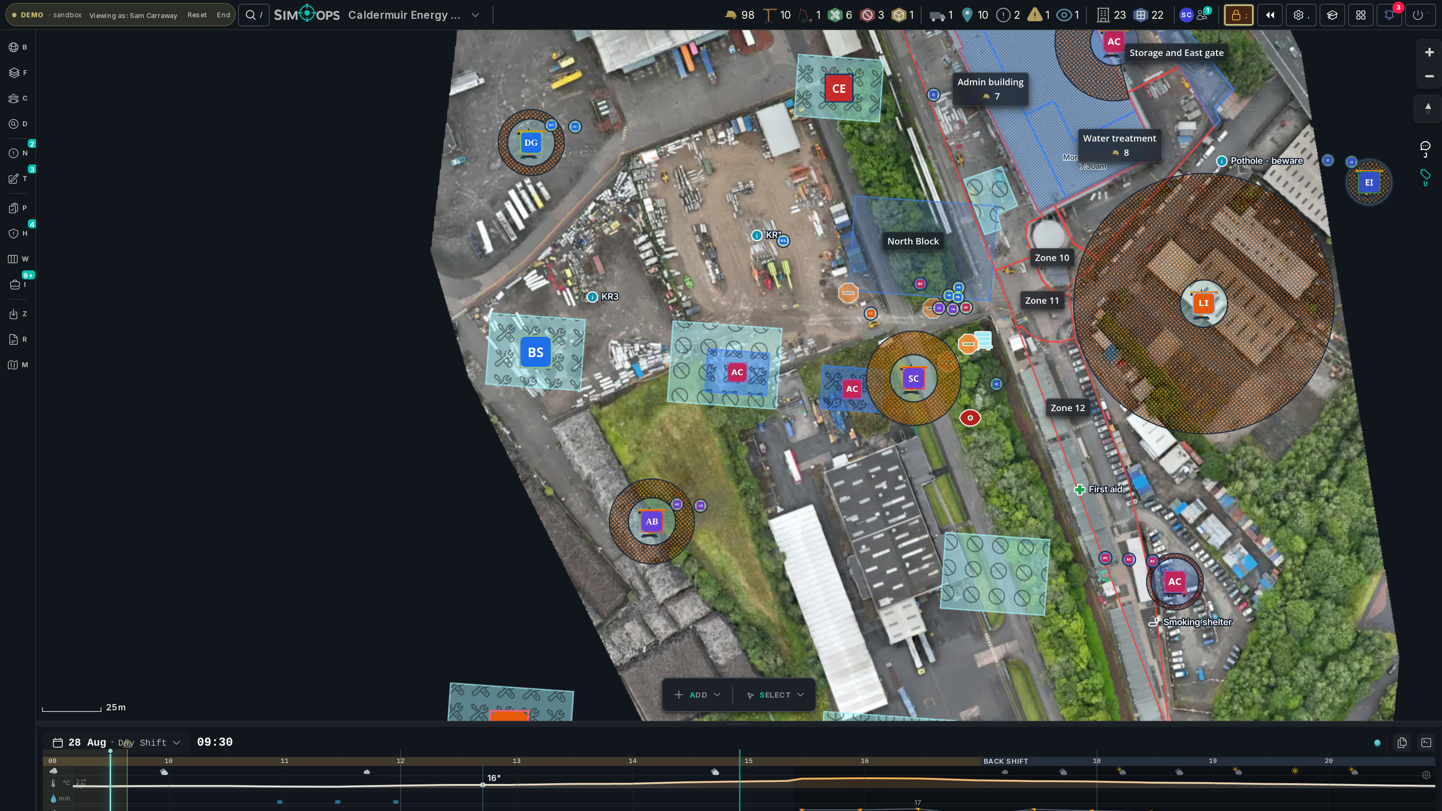Screen dimensions: 1442x811
Task: Select the purple SC map marker
Action: tap(914, 378)
